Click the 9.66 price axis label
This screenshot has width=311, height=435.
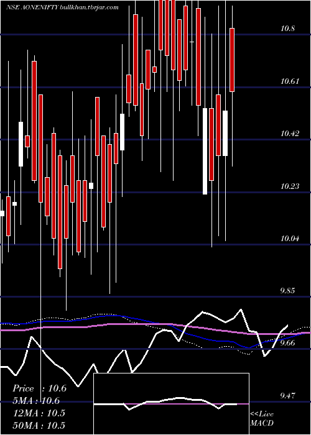pos(287,343)
